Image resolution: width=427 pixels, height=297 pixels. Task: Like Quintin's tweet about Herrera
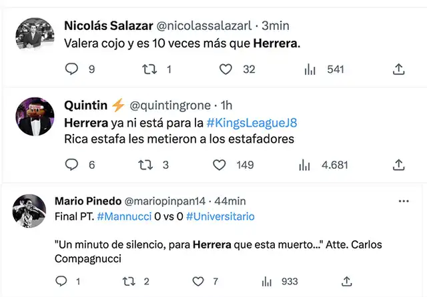(220, 164)
